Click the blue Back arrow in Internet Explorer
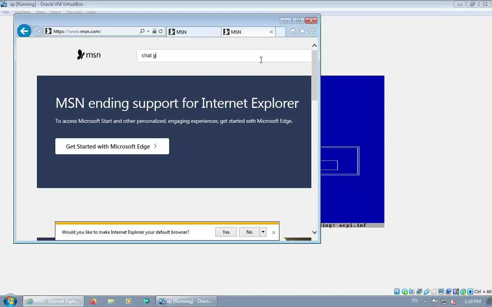Screen dimensions: 492x307 (24, 31)
